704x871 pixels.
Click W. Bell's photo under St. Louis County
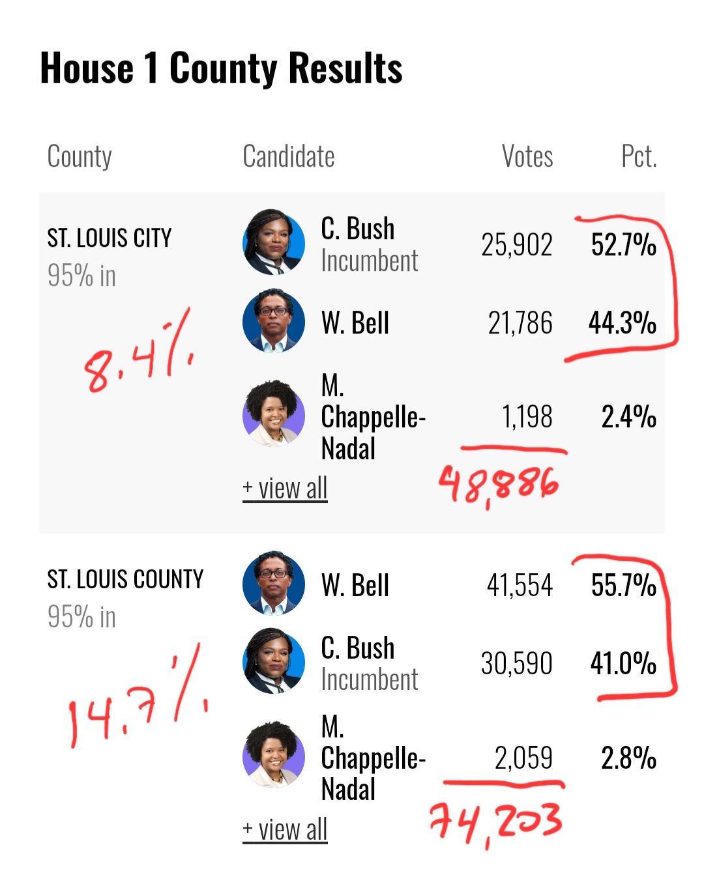(274, 584)
